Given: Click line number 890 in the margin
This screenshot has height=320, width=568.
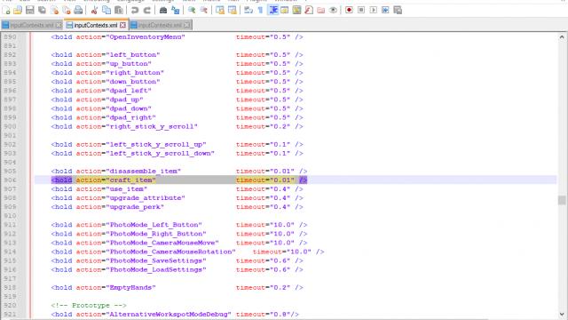Looking at the screenshot, I should [x=10, y=37].
